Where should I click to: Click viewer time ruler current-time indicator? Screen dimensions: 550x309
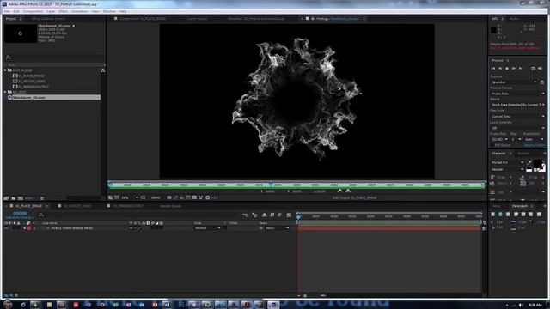pos(271,184)
